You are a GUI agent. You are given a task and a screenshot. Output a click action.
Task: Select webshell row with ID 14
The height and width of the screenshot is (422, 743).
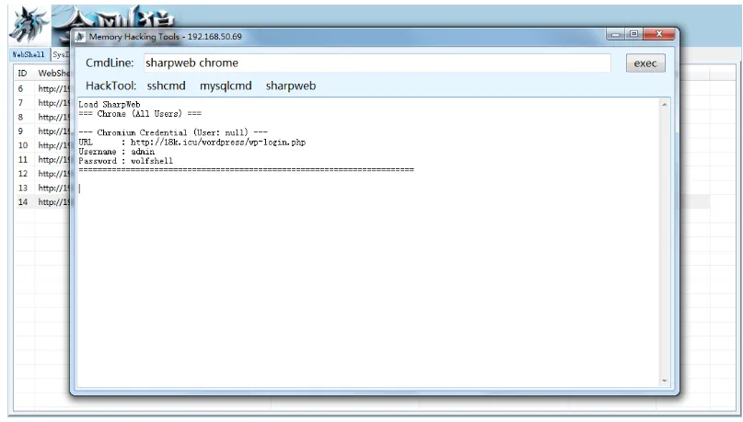coord(42,202)
